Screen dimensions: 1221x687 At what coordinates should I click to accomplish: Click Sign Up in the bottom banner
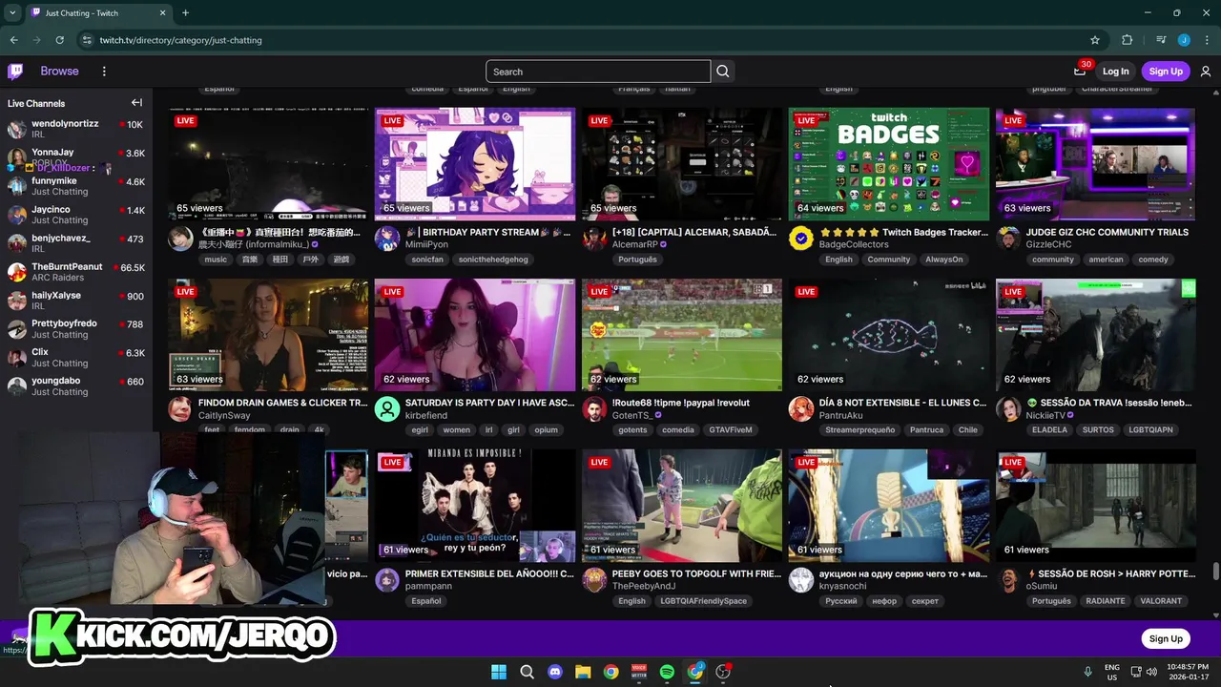point(1166,638)
